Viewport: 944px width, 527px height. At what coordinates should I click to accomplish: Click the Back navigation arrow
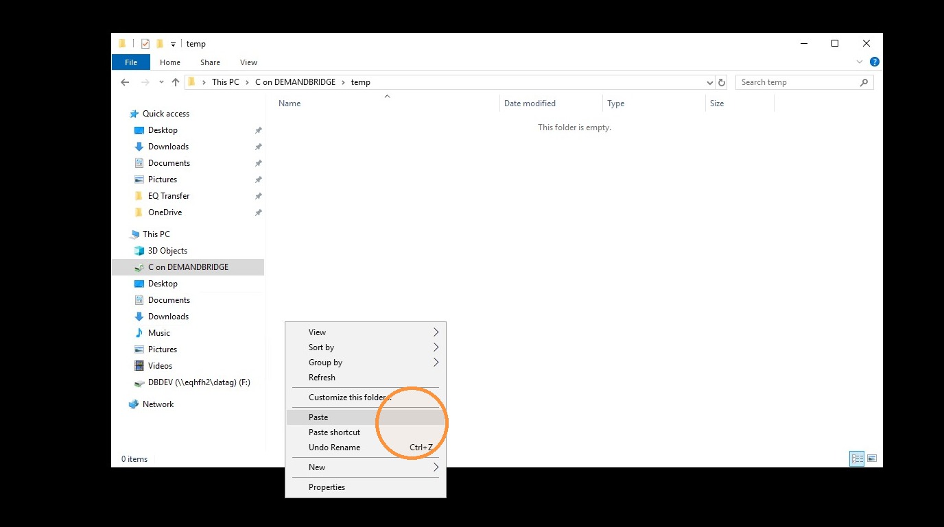[x=125, y=82]
